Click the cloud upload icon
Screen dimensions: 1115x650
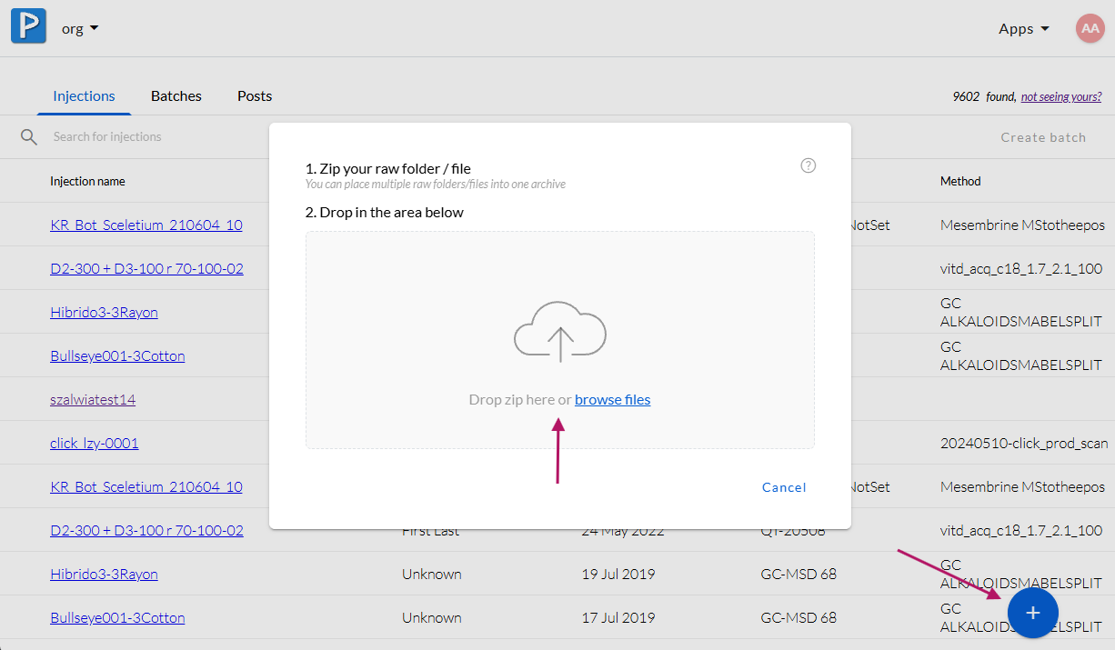(560, 332)
